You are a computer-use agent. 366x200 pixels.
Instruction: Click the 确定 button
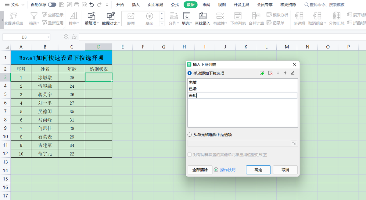point(258,170)
